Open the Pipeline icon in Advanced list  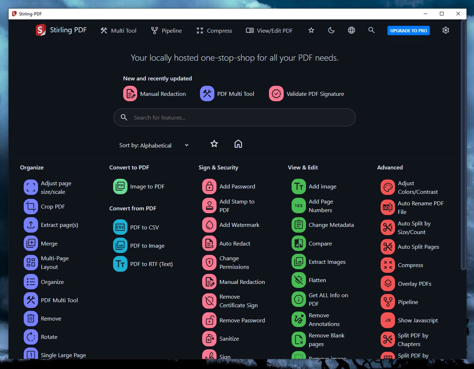(x=388, y=302)
